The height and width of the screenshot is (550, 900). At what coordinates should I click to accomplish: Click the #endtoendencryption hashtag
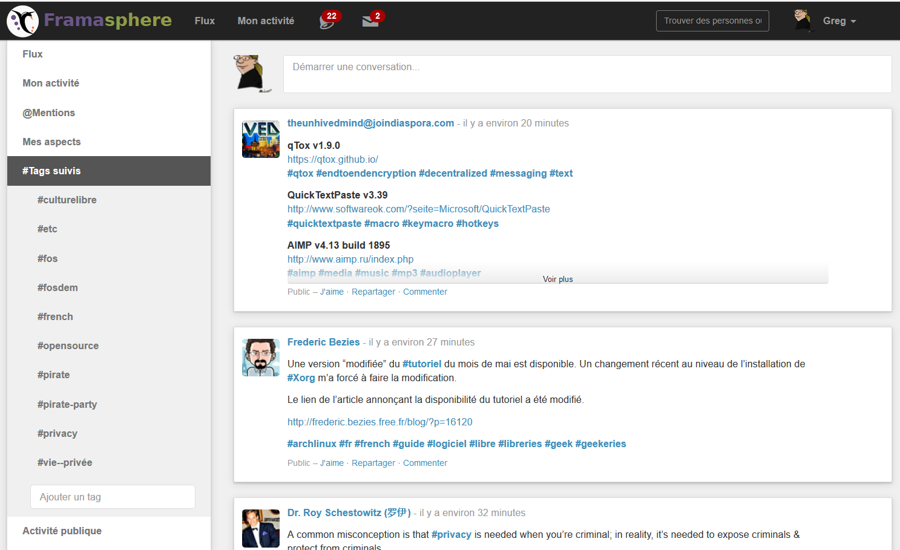(x=366, y=173)
